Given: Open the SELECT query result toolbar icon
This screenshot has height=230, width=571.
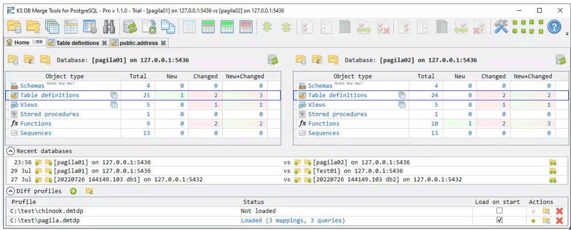Looking at the screenshot, I should pos(71,27).
